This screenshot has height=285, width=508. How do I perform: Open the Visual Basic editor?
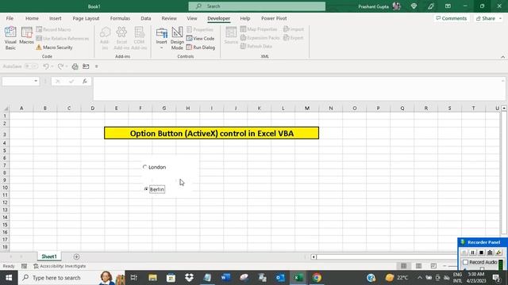10,38
